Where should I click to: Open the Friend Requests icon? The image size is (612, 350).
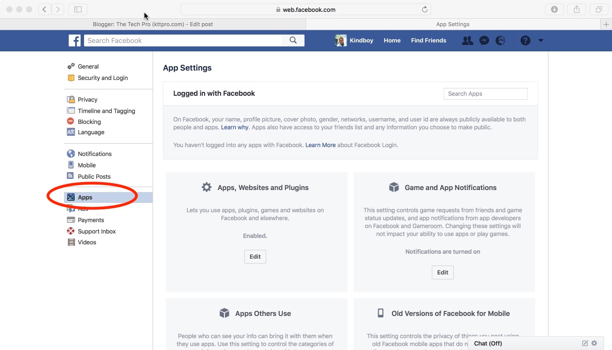[467, 40]
